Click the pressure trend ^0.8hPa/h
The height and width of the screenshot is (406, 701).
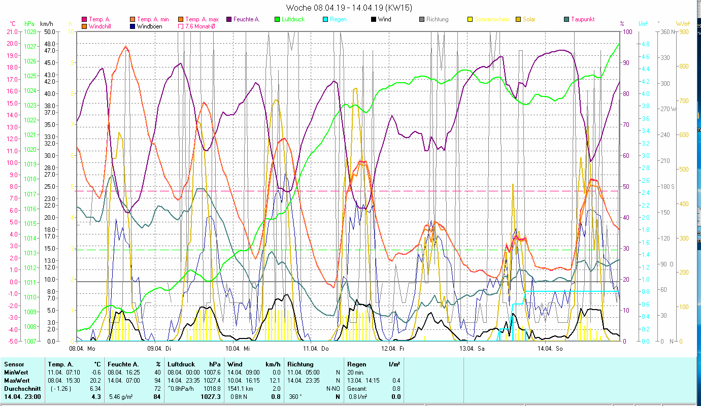(182, 389)
